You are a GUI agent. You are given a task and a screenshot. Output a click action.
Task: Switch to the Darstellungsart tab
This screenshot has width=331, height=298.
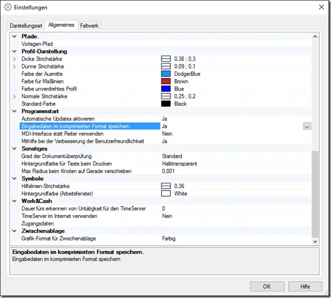click(x=26, y=26)
